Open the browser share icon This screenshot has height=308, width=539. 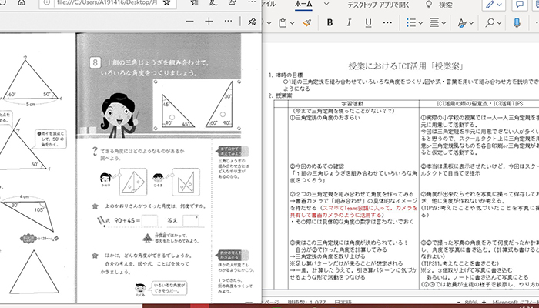pos(232,3)
